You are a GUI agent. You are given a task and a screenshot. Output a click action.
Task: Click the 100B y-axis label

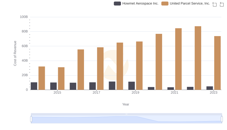coord(24,17)
